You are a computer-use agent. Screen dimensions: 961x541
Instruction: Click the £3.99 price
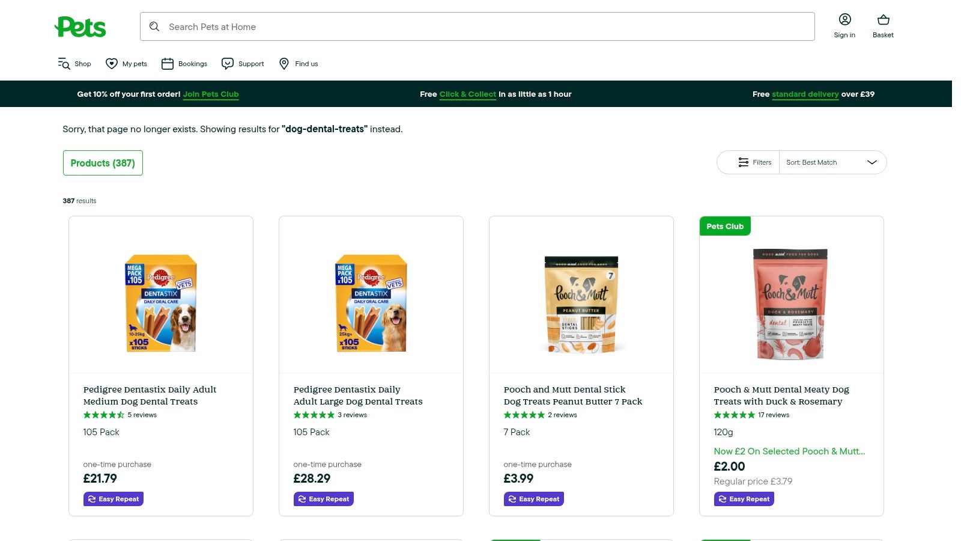click(x=518, y=478)
